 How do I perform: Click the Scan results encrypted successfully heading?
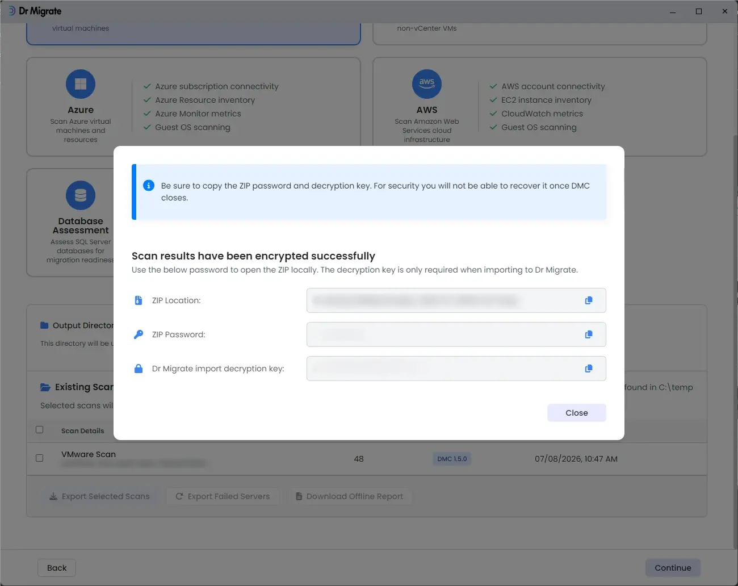click(x=253, y=256)
